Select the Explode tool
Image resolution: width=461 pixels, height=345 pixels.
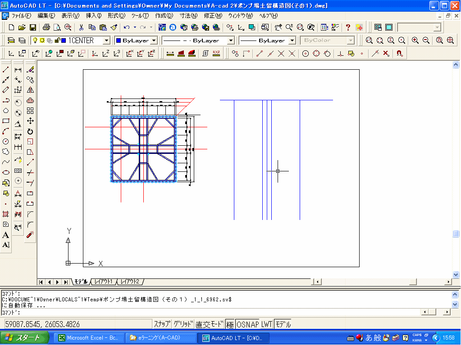click(30, 235)
